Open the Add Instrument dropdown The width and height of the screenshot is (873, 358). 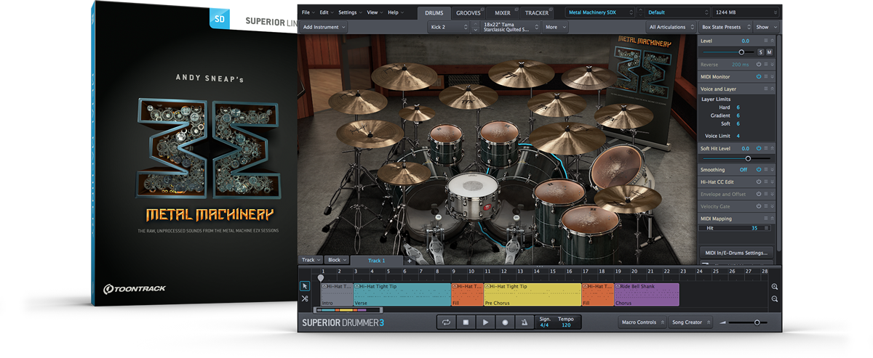[x=324, y=27]
